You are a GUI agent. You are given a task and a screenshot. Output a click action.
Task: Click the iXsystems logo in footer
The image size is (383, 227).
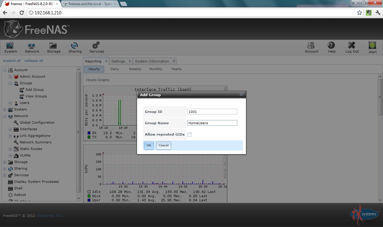pos(364,215)
